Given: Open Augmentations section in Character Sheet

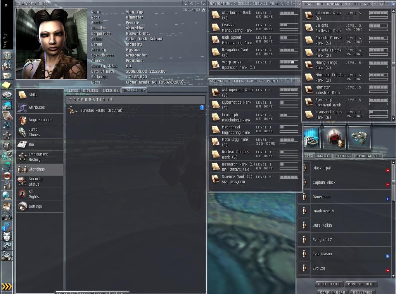Looking at the screenshot, I should (x=40, y=120).
